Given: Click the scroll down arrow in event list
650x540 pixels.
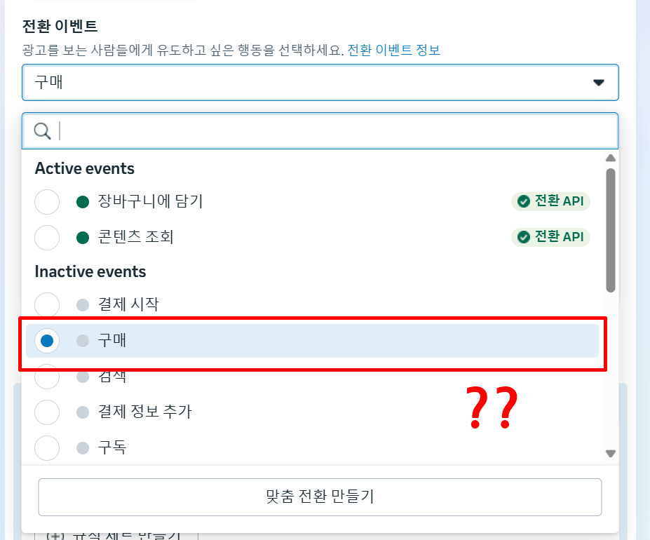Looking at the screenshot, I should (610, 453).
